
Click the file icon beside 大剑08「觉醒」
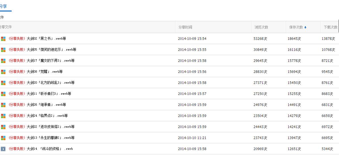click(x=3, y=72)
